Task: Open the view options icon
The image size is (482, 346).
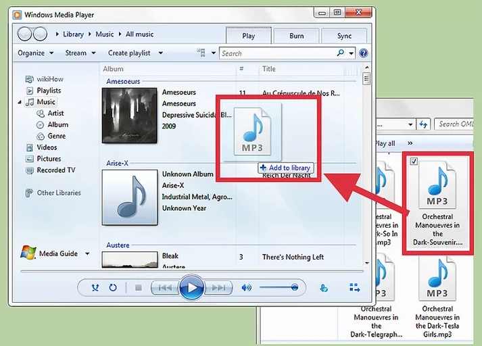Action: [201, 53]
